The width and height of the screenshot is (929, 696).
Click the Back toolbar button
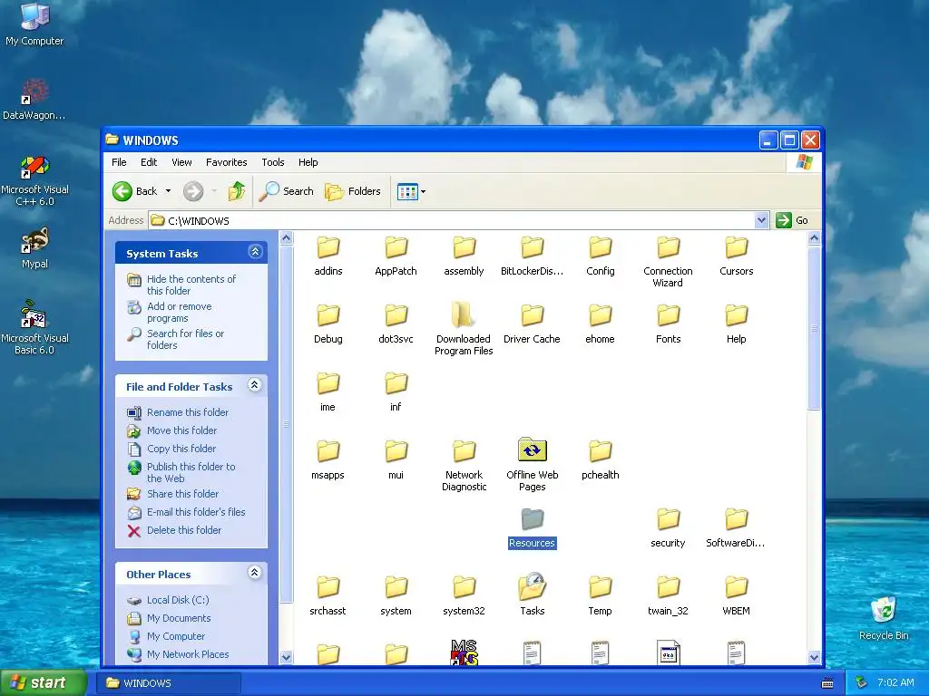click(x=136, y=191)
